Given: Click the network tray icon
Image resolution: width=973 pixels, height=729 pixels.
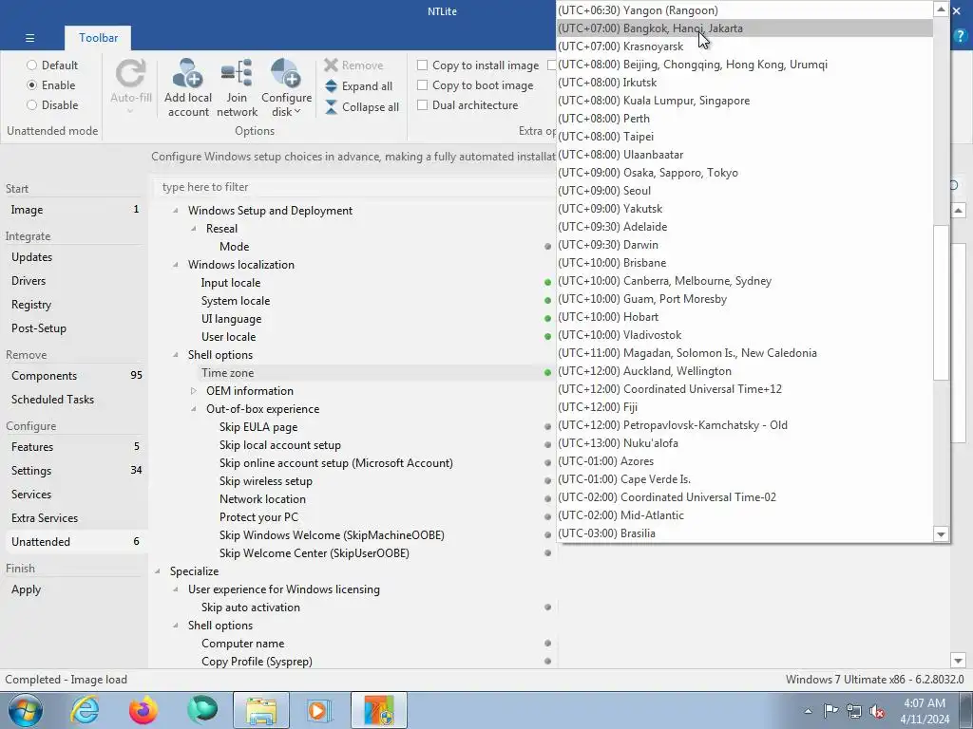Looking at the screenshot, I should 854,711.
